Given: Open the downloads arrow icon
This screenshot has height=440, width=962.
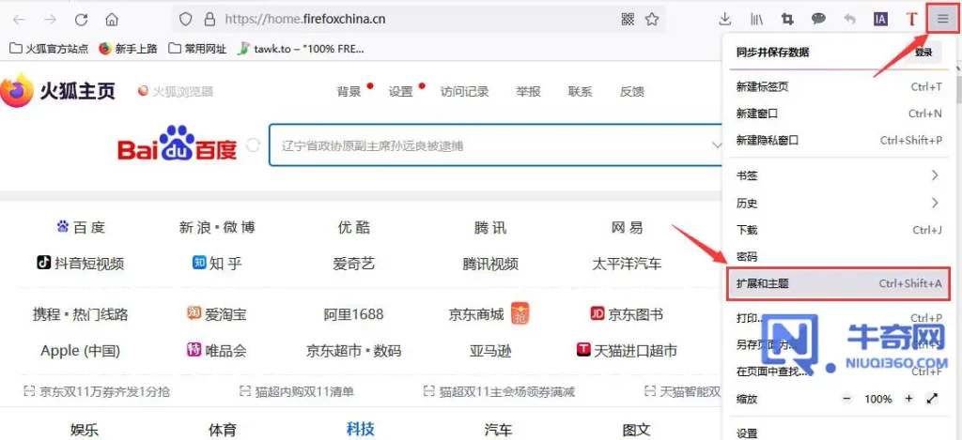Looking at the screenshot, I should click(724, 19).
